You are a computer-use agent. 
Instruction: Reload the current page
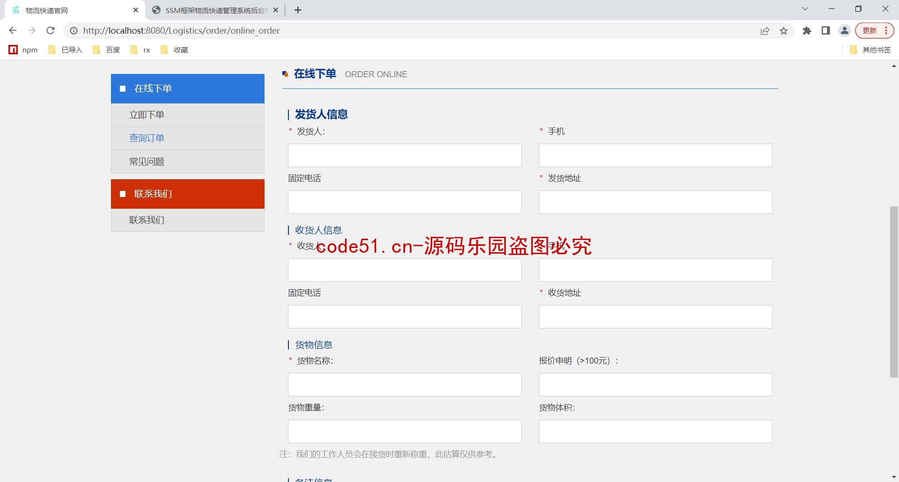[x=50, y=30]
